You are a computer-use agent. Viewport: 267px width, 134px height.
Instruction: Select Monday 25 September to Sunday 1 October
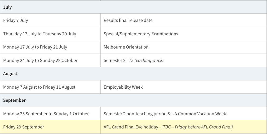point(46,114)
